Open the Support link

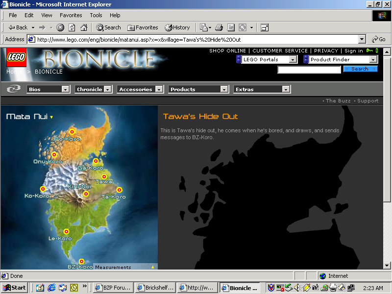[368, 101]
